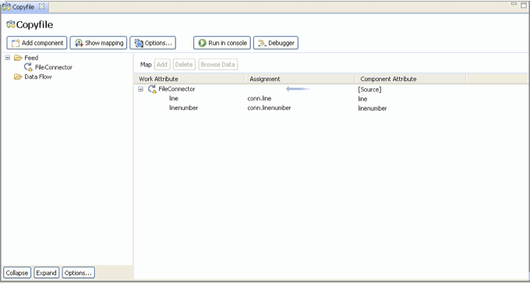Click the Expand button at bottom
Screen dimensions: 530x283
coord(46,273)
